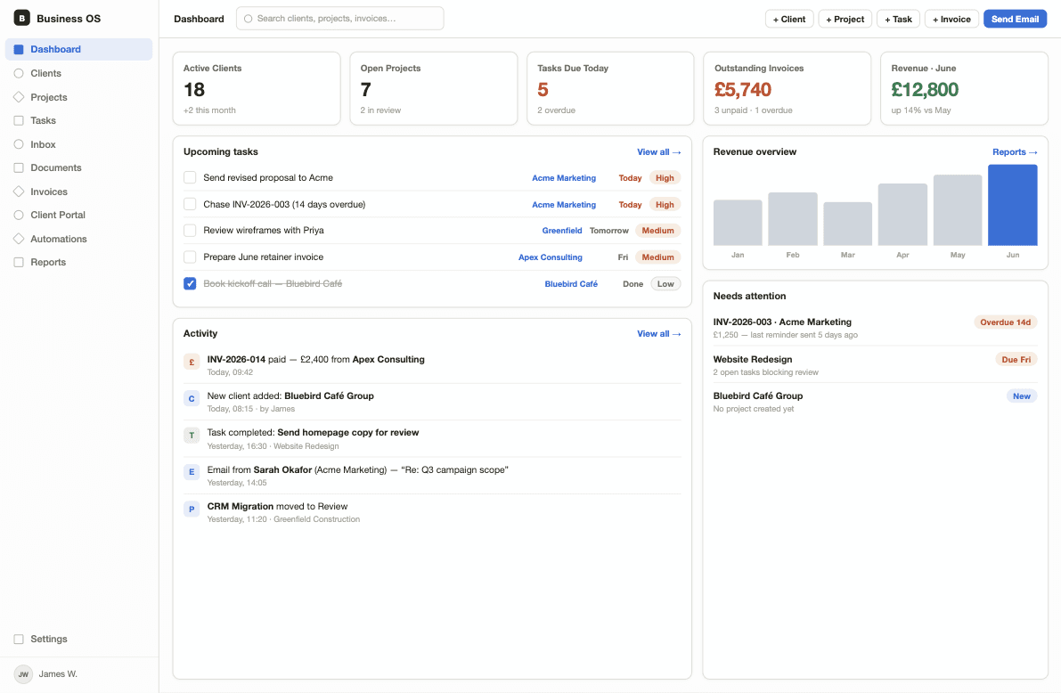The height and width of the screenshot is (693, 1061).
Task: Check off 'Chase INV-2026-003' task
Action: click(190, 204)
